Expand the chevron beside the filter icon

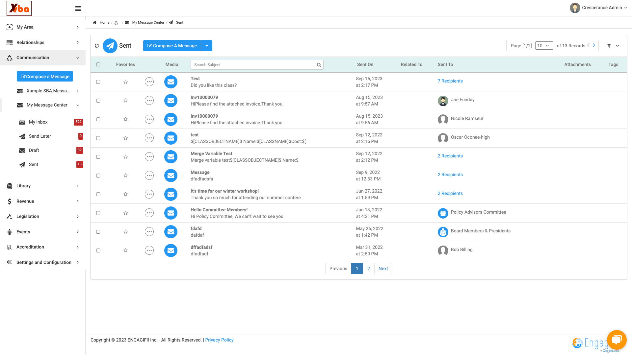pyautogui.click(x=618, y=46)
